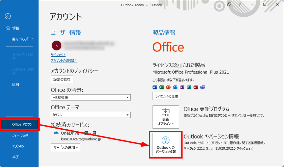This screenshot has height=167, width=284.
Task: Click the back arrow to leave account view
Action: click(7, 16)
